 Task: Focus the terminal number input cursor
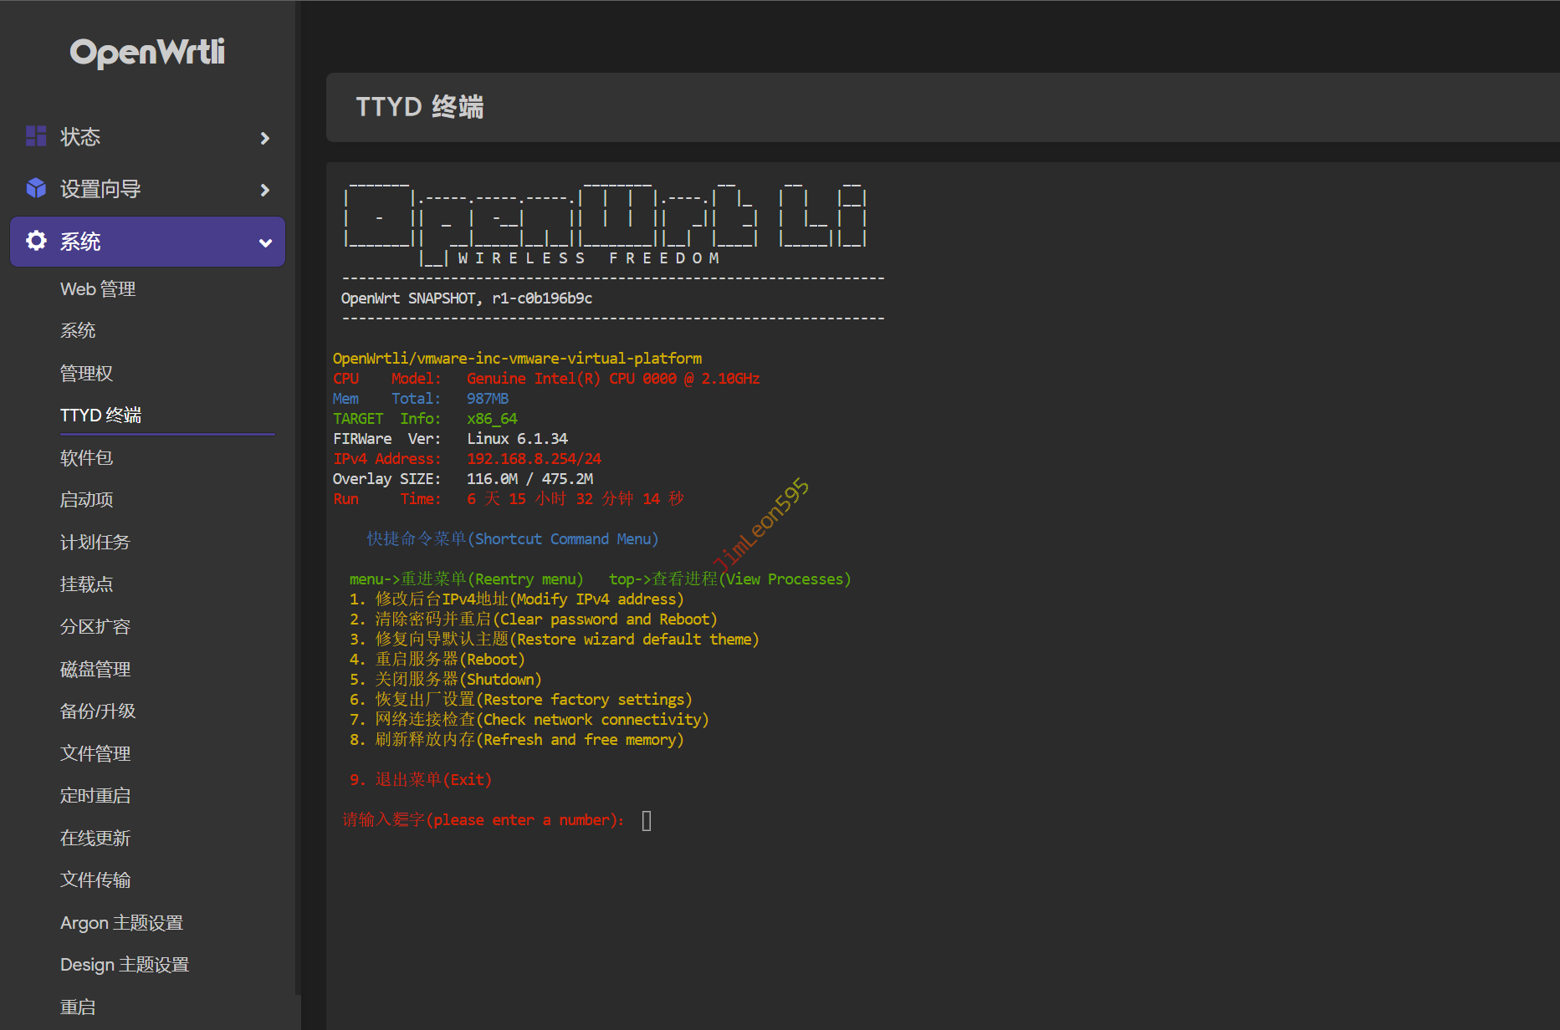(x=647, y=821)
